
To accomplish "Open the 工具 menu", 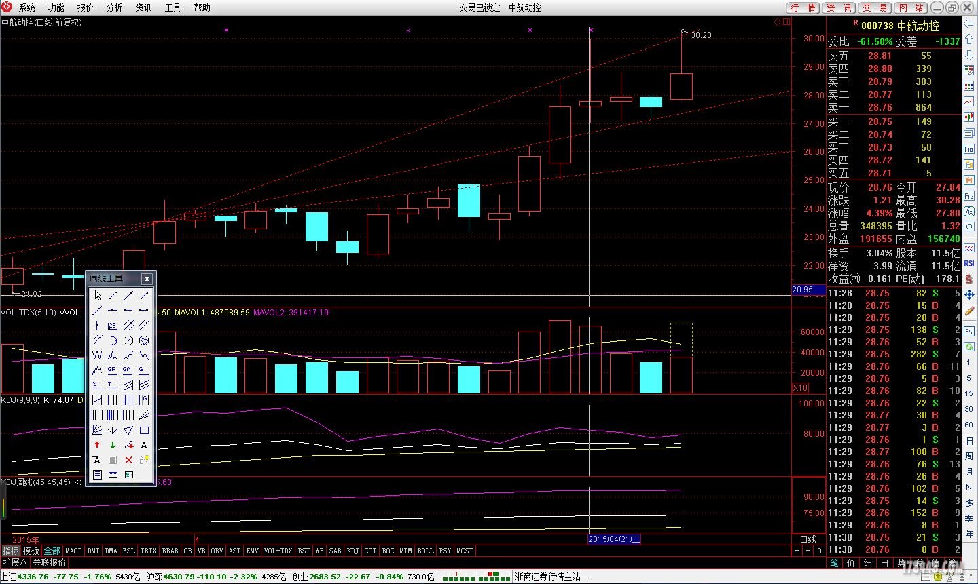I will pos(173,7).
